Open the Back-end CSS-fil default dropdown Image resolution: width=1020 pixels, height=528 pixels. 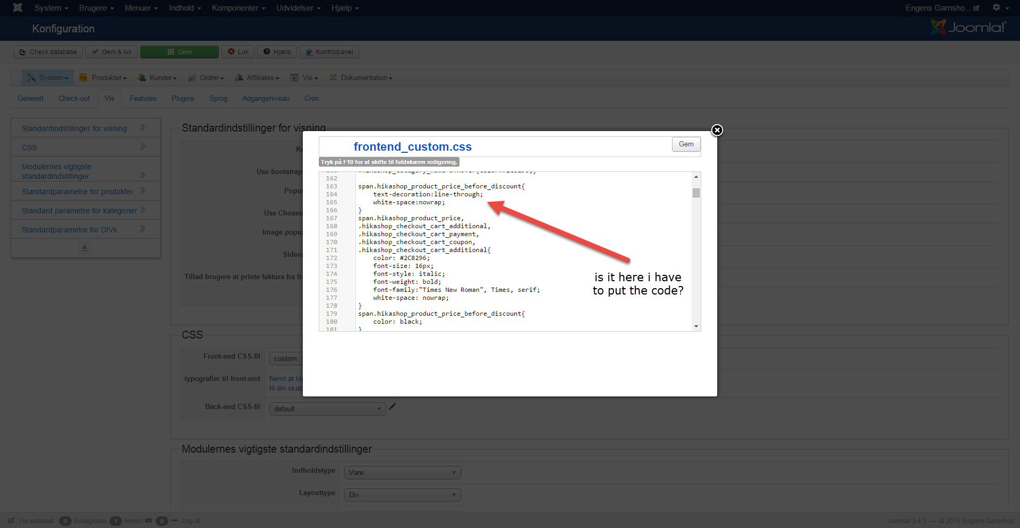coord(327,409)
